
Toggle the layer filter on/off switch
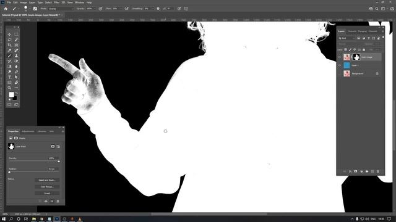click(383, 38)
